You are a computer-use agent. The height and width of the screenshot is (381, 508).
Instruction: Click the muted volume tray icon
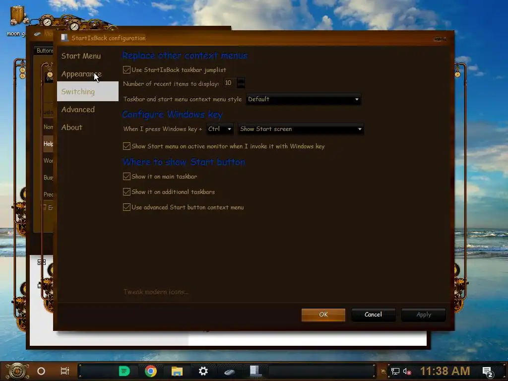coord(407,372)
